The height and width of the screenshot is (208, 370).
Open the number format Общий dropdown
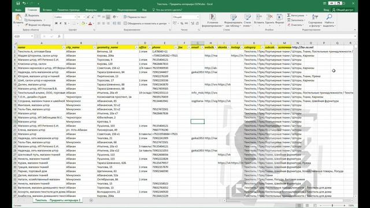point(198,17)
